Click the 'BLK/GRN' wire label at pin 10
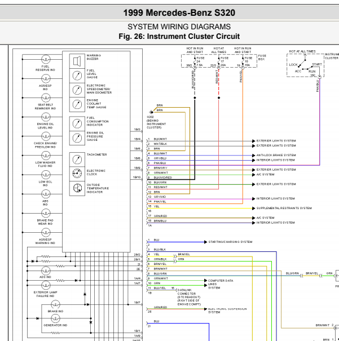Viewport: 339px width, 341px height. pyautogui.click(x=160, y=183)
